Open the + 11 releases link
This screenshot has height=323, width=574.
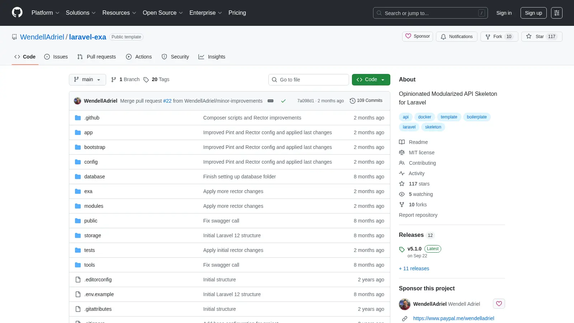pos(414,268)
